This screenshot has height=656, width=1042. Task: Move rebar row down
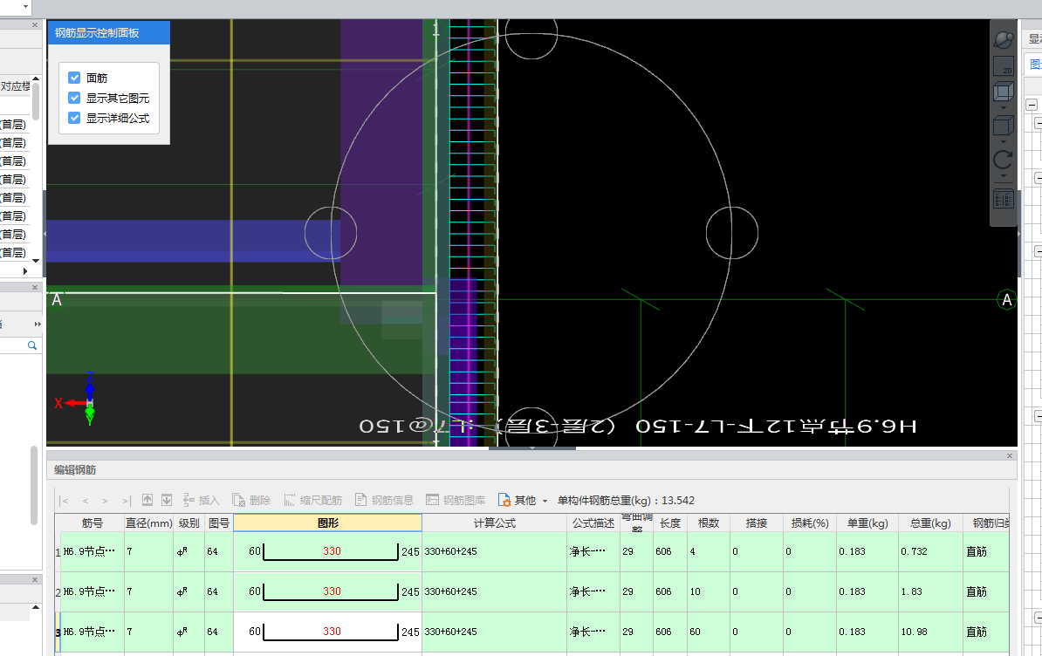point(167,500)
